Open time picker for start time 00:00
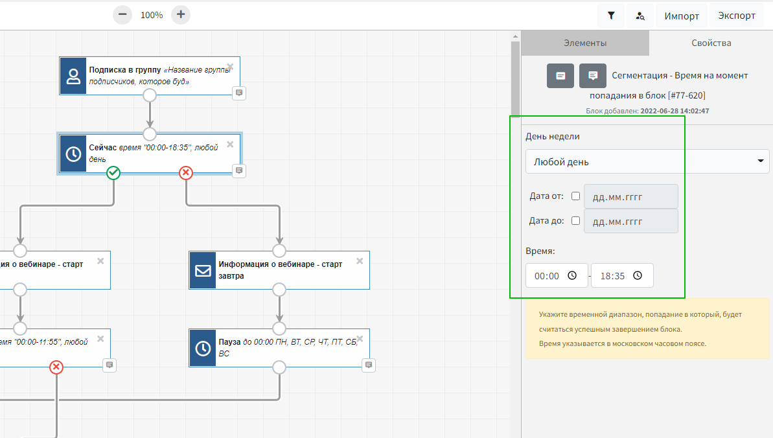The image size is (773, 438). pos(572,275)
